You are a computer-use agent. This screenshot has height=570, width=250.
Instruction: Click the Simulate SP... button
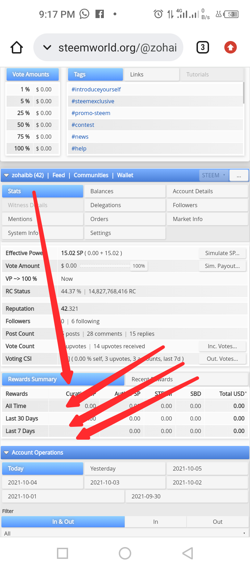tap(222, 253)
